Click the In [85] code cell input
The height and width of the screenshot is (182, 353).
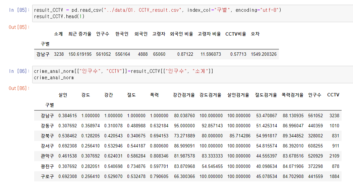click(192, 13)
